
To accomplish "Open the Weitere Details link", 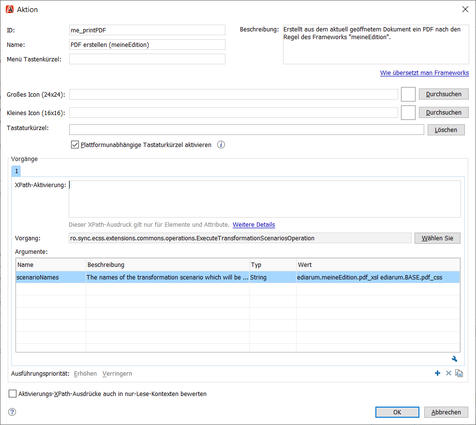I will 254,225.
